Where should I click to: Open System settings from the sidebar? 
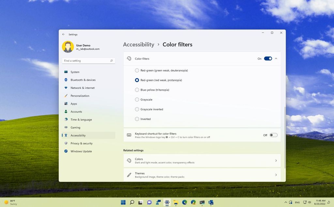[75, 72]
